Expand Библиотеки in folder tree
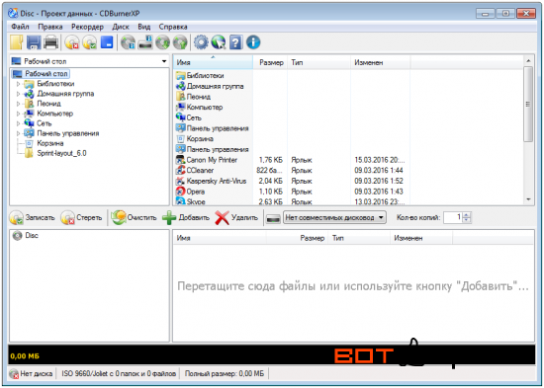This screenshot has width=544, height=388. pos(19,84)
